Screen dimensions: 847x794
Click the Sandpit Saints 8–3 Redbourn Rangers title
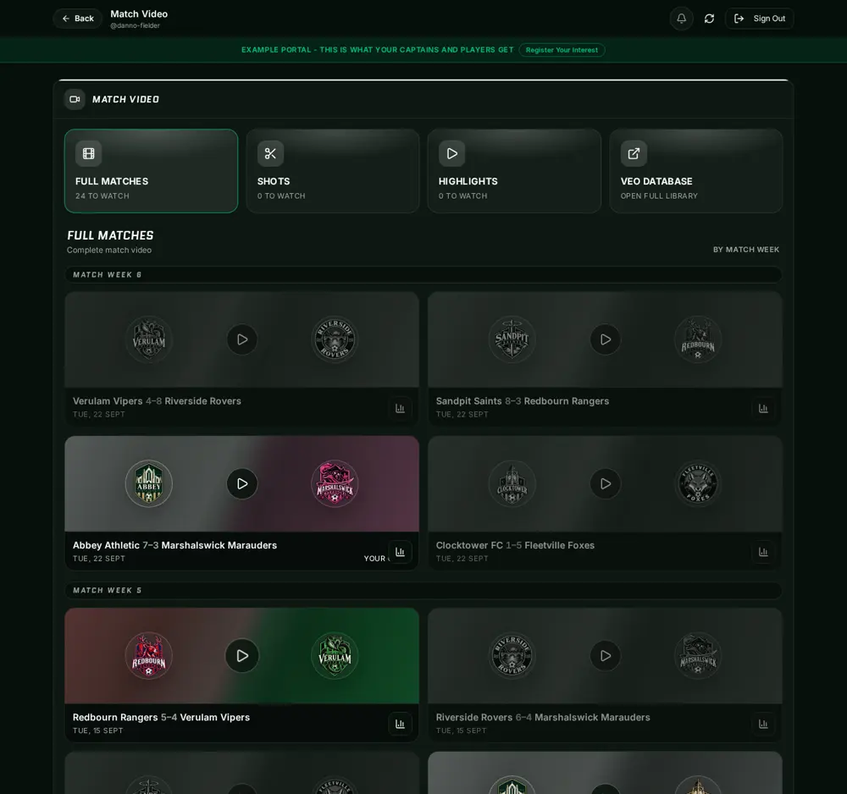pos(523,401)
